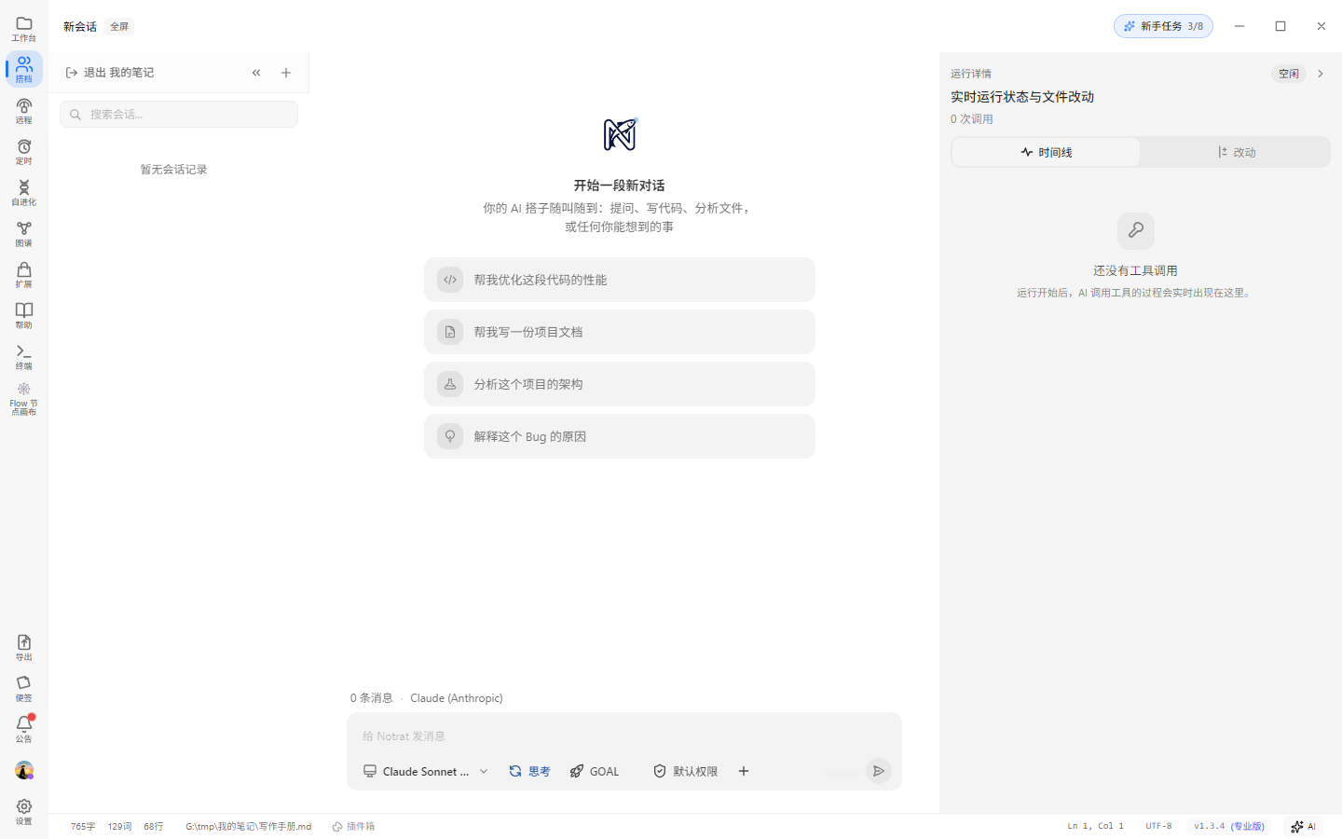Screen dimensions: 1342x839
Task: Collapse the conversation list with double chevron
Action: [256, 73]
